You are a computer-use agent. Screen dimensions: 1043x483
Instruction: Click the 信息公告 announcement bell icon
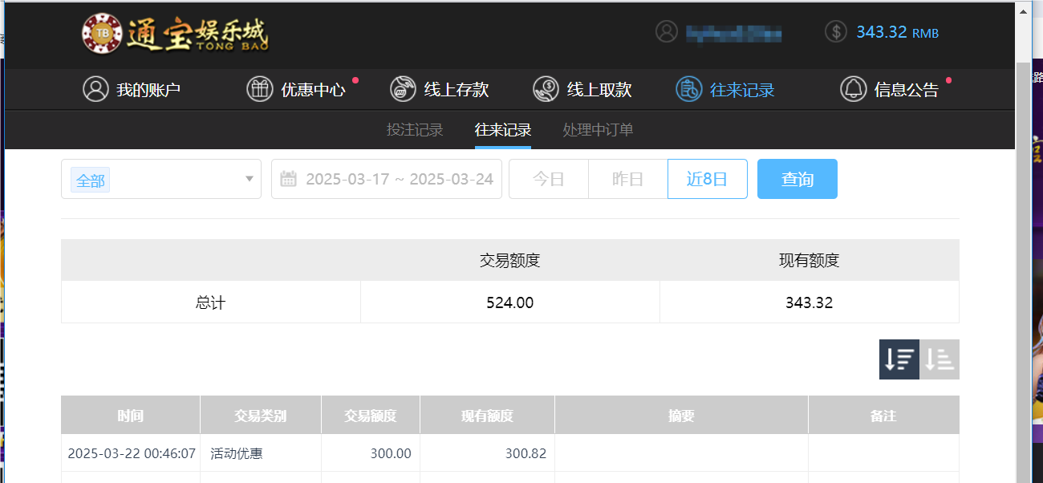(853, 89)
